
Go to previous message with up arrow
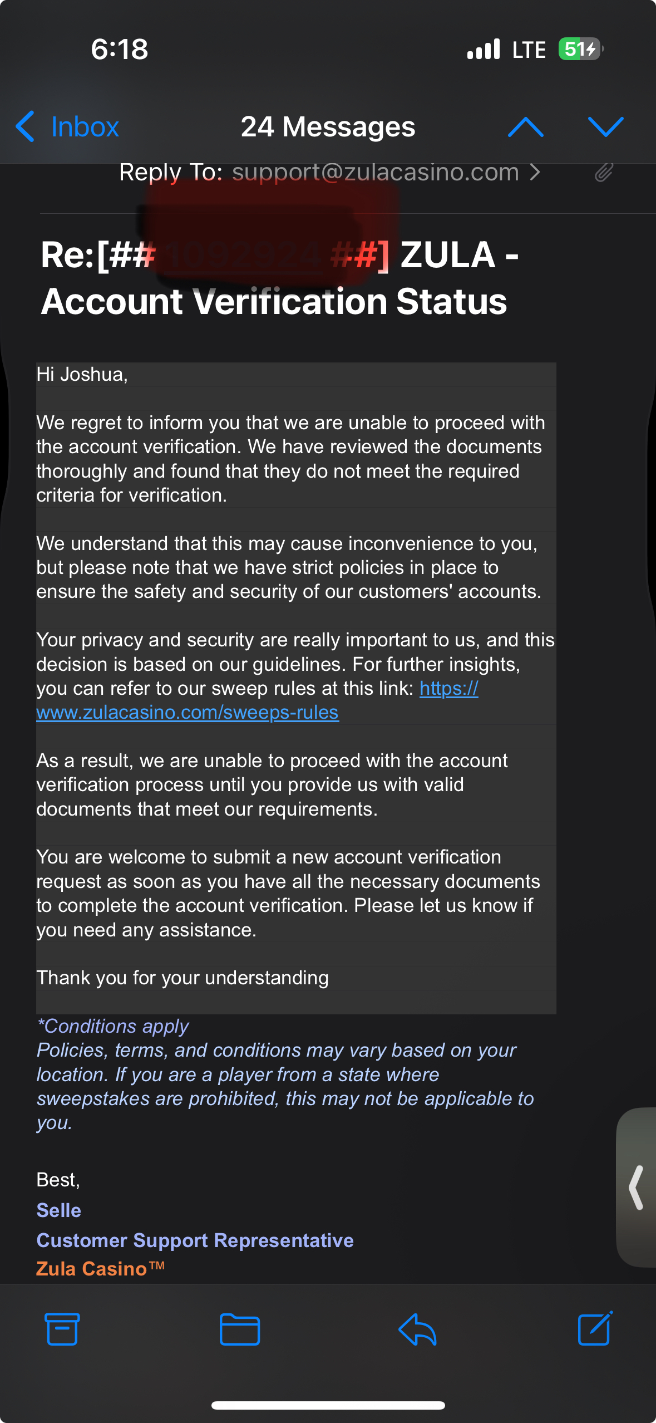pos(526,127)
